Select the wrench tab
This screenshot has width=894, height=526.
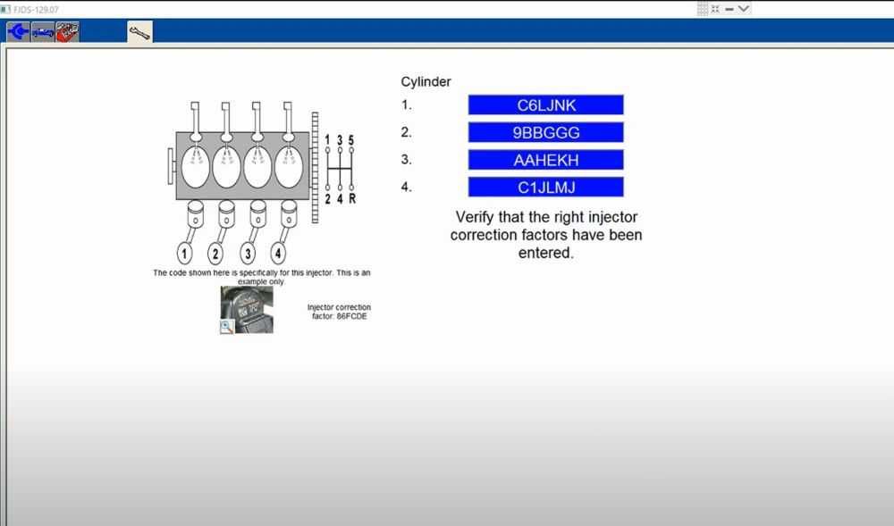[x=139, y=32]
